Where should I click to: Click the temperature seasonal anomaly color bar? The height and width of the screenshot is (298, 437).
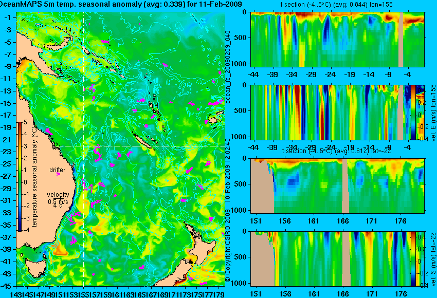click(x=20, y=177)
